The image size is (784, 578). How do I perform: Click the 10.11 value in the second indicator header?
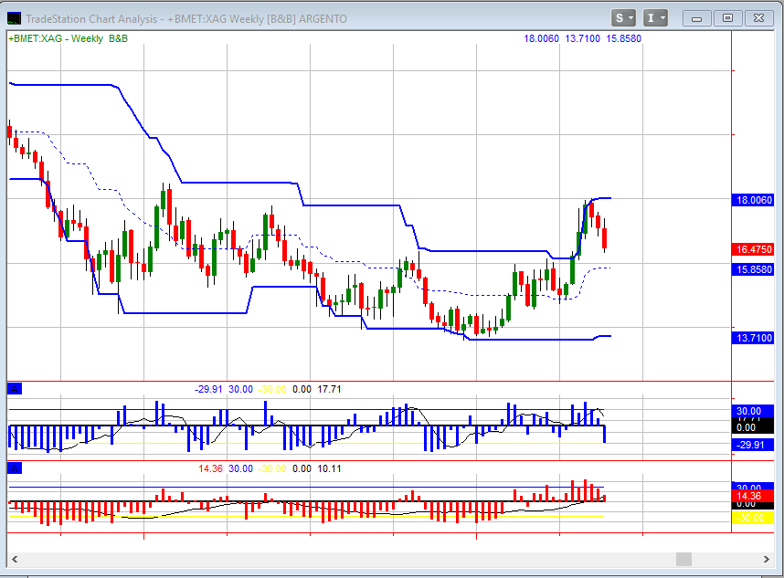coord(329,468)
